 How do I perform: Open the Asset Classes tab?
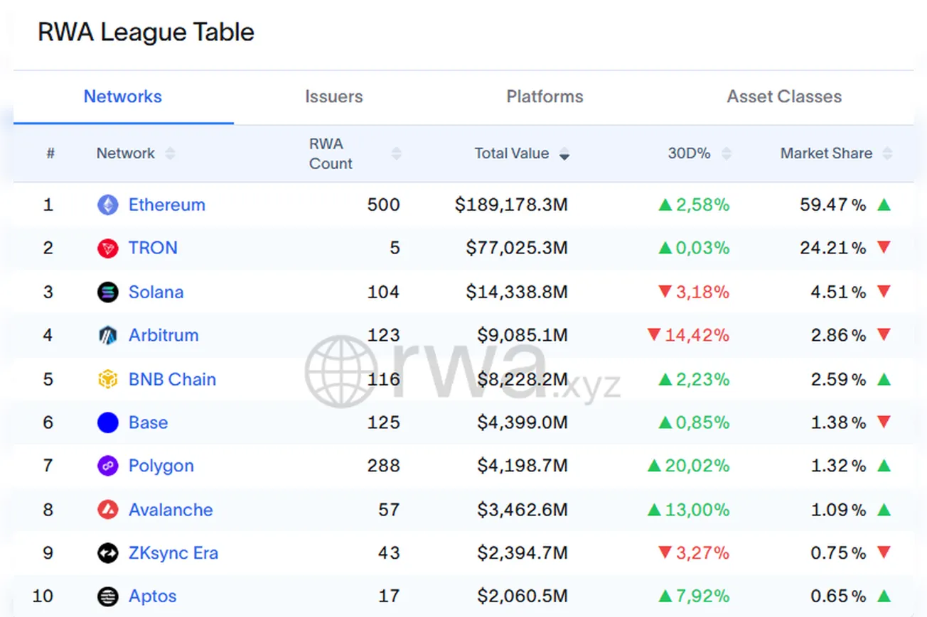[783, 97]
